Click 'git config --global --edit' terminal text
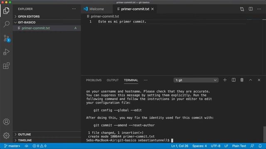Screen dimensions: 266x149 pyautogui.click(x=118, y=111)
